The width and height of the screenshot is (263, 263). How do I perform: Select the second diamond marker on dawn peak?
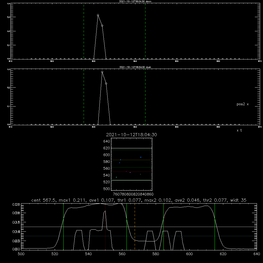tap(102, 26)
